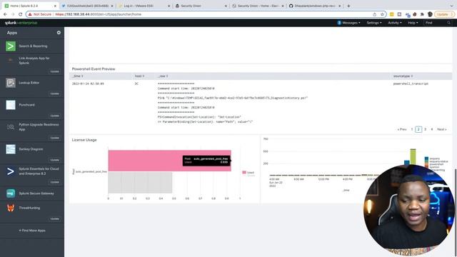Open the ThreatHunting fox icon
The height and width of the screenshot is (257, 457).
tap(11, 208)
